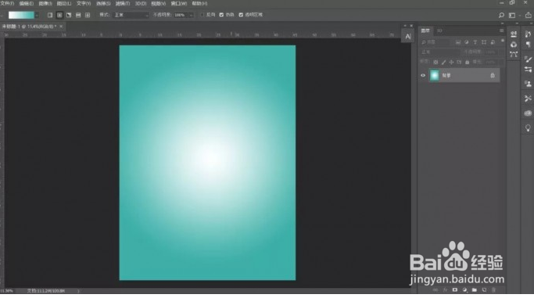Open the history panel icon

(528, 34)
